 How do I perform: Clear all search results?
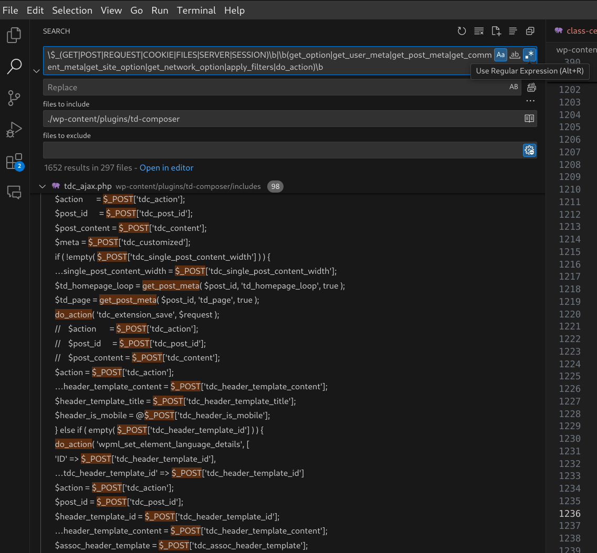[479, 31]
